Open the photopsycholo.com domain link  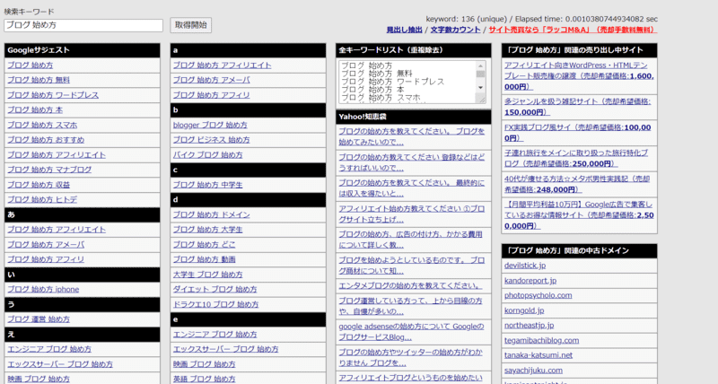[538, 295]
